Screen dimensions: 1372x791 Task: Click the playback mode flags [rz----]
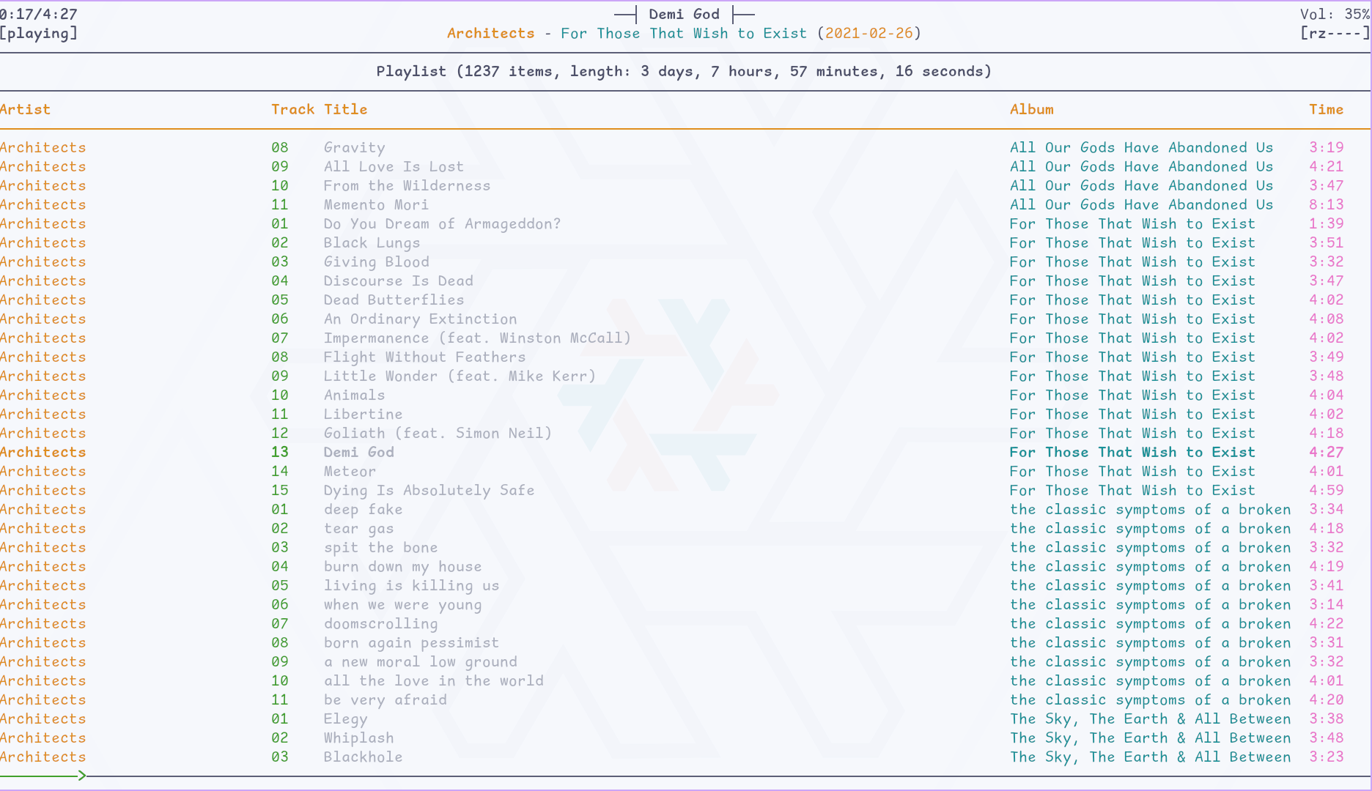pyautogui.click(x=1334, y=33)
